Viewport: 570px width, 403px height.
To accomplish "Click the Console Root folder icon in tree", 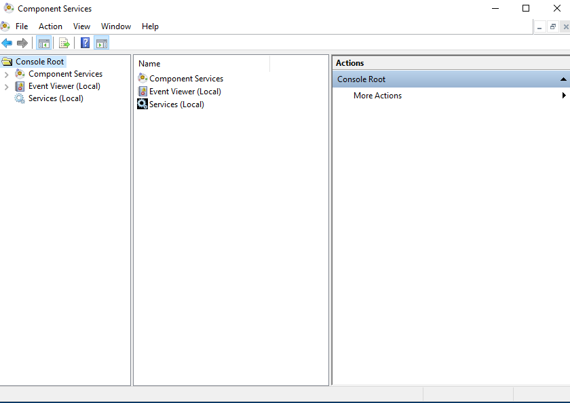I will click(7, 62).
